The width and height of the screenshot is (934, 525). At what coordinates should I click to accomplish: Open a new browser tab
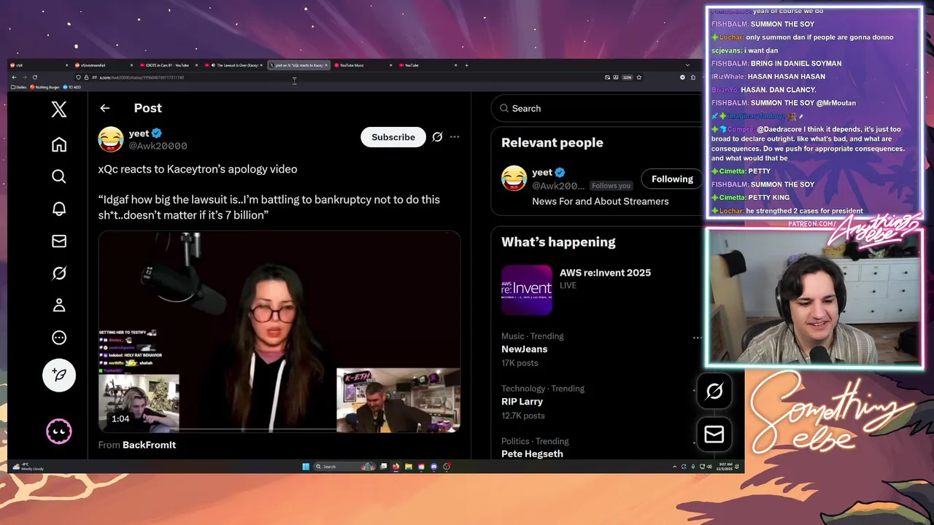tap(467, 66)
